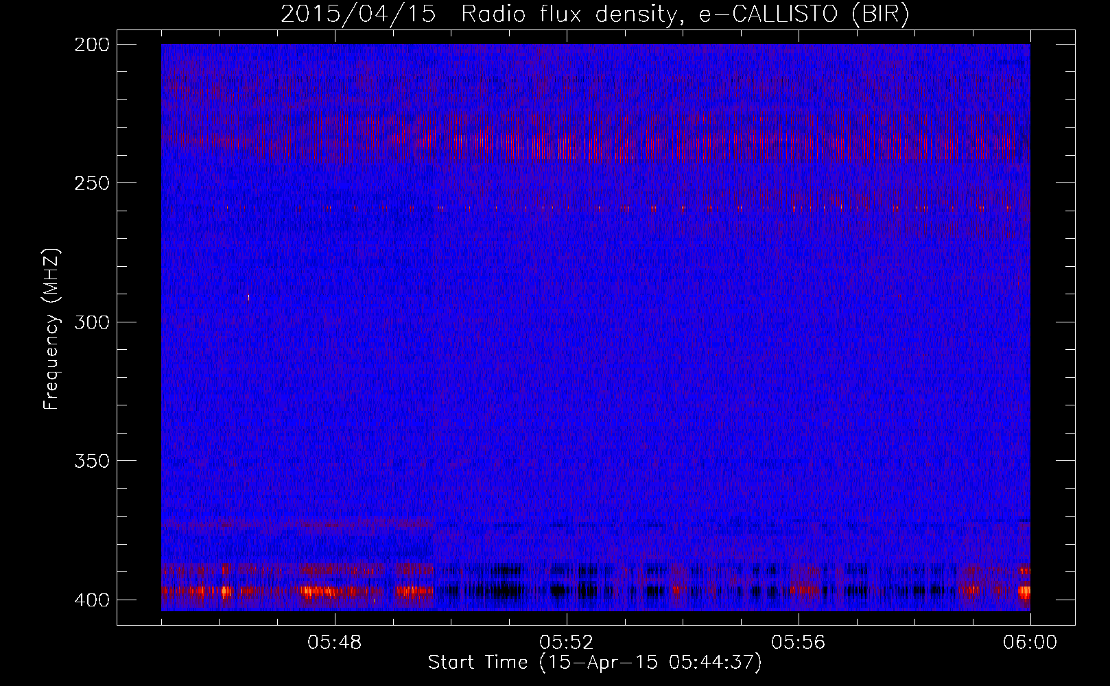Click the 300 frequency tick label
1110x686 pixels.
[x=91, y=322]
